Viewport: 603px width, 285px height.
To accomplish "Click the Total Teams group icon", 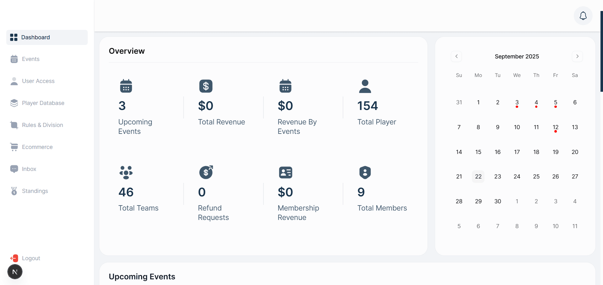I will click(x=126, y=173).
